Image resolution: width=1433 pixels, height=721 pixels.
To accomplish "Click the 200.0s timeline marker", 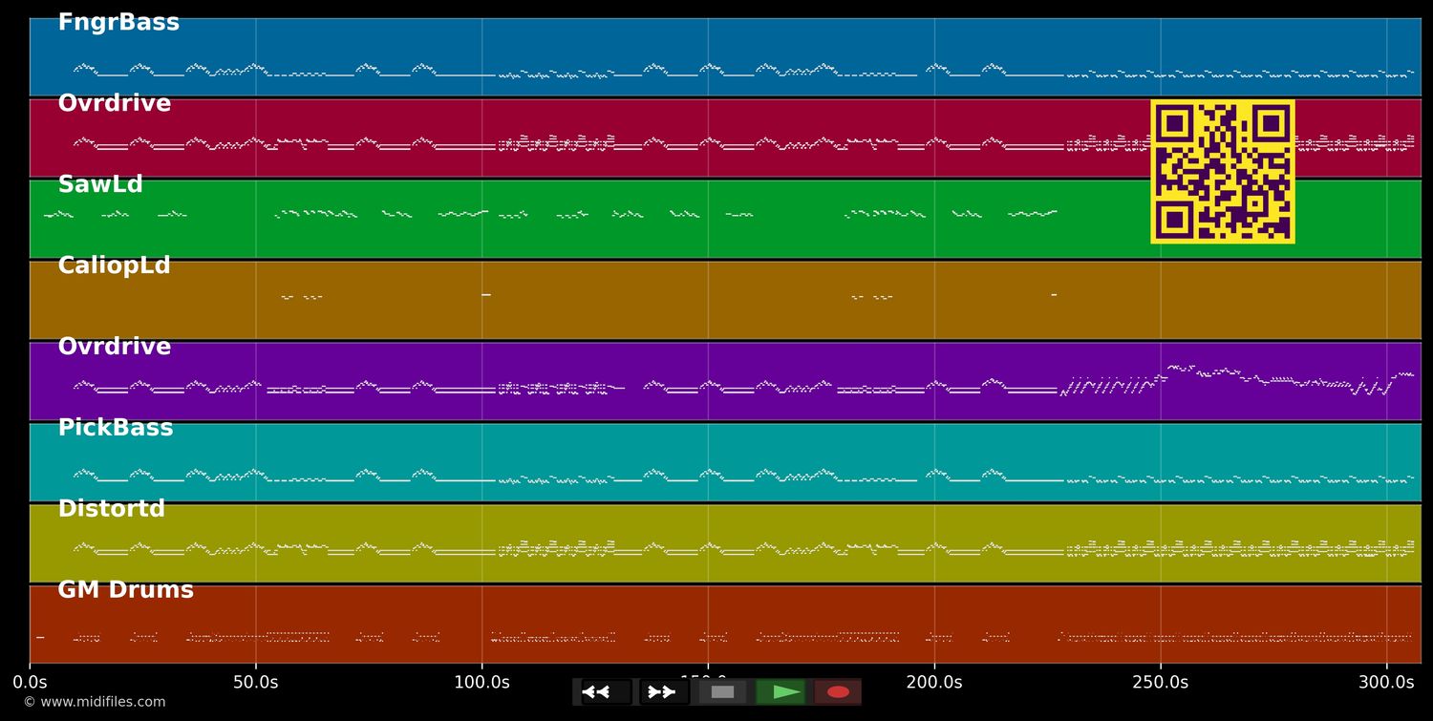I will [934, 682].
